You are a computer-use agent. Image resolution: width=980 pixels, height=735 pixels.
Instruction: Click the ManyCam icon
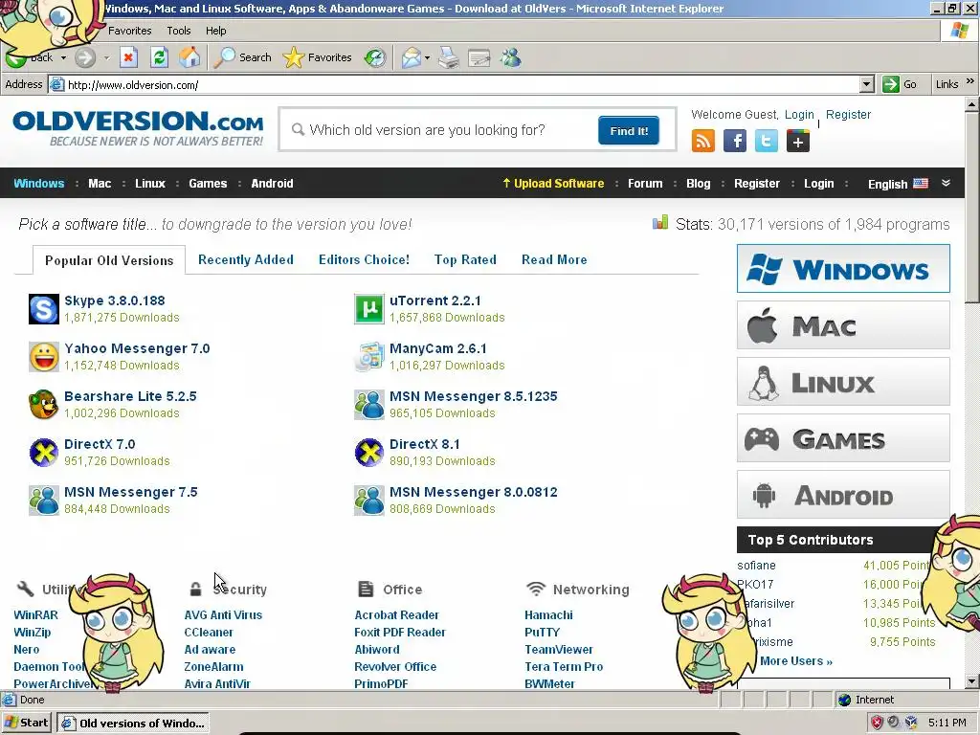click(x=369, y=357)
